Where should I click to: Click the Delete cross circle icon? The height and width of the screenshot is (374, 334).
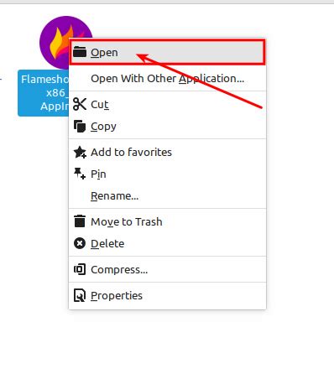click(x=80, y=243)
